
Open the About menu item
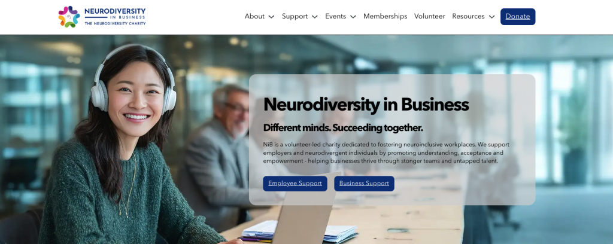point(254,16)
